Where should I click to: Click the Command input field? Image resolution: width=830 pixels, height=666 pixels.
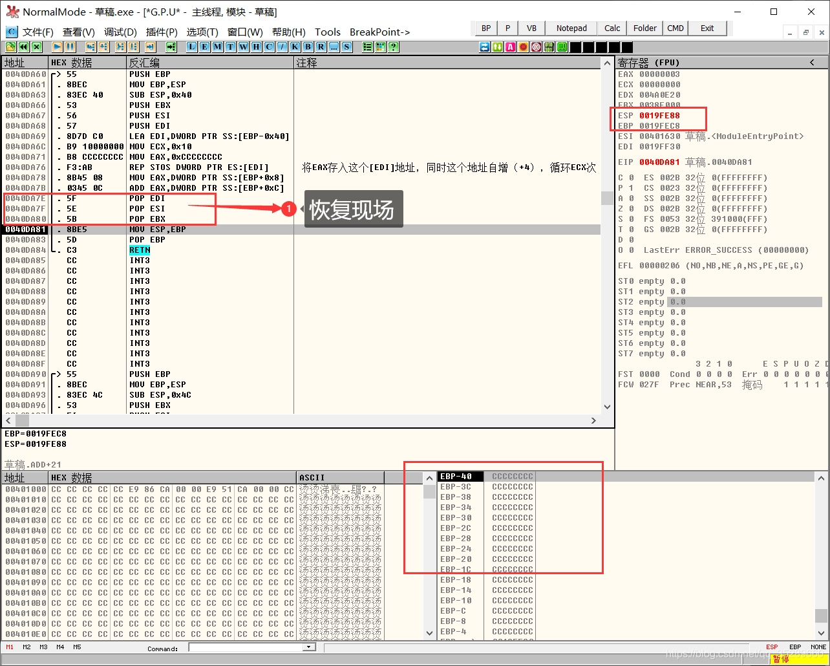(x=246, y=647)
